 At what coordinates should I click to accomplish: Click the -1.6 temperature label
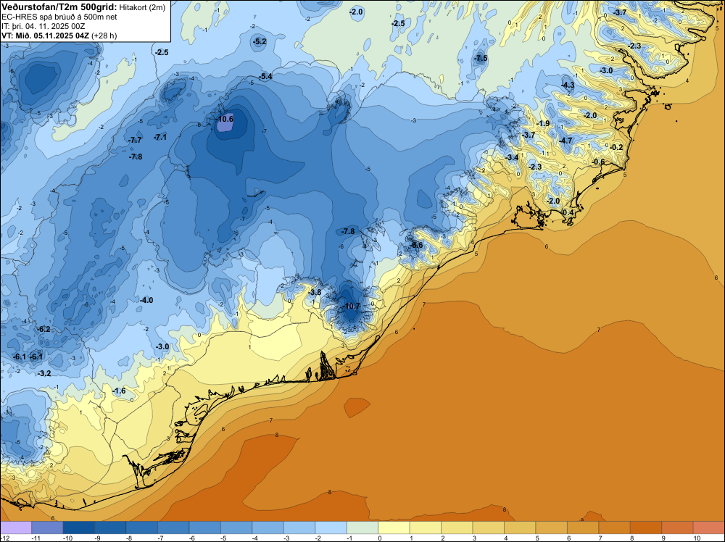coord(120,391)
